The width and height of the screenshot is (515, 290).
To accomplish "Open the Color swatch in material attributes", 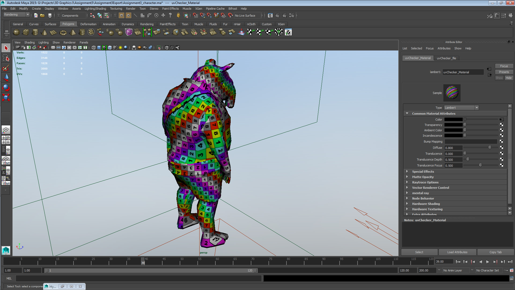I will click(453, 119).
